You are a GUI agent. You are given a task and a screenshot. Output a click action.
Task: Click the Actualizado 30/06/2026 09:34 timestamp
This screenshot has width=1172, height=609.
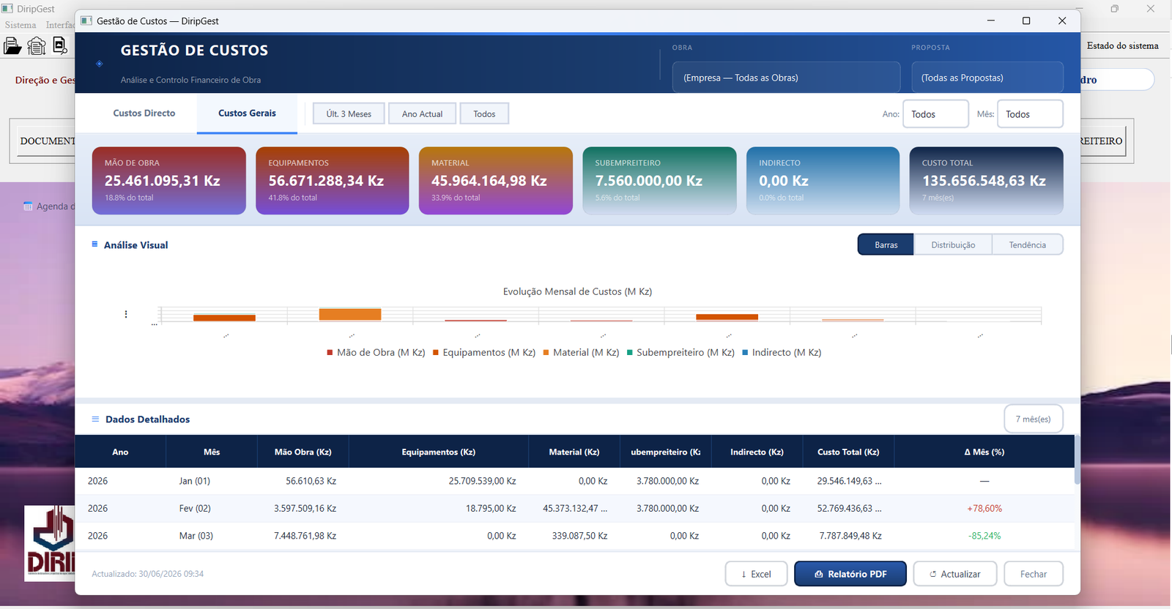147,574
